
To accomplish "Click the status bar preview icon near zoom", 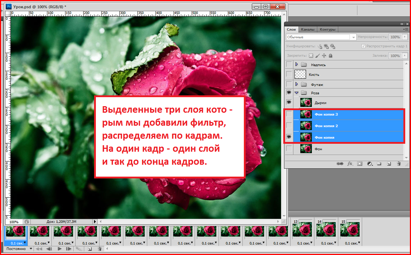I will pyautogui.click(x=27, y=222).
